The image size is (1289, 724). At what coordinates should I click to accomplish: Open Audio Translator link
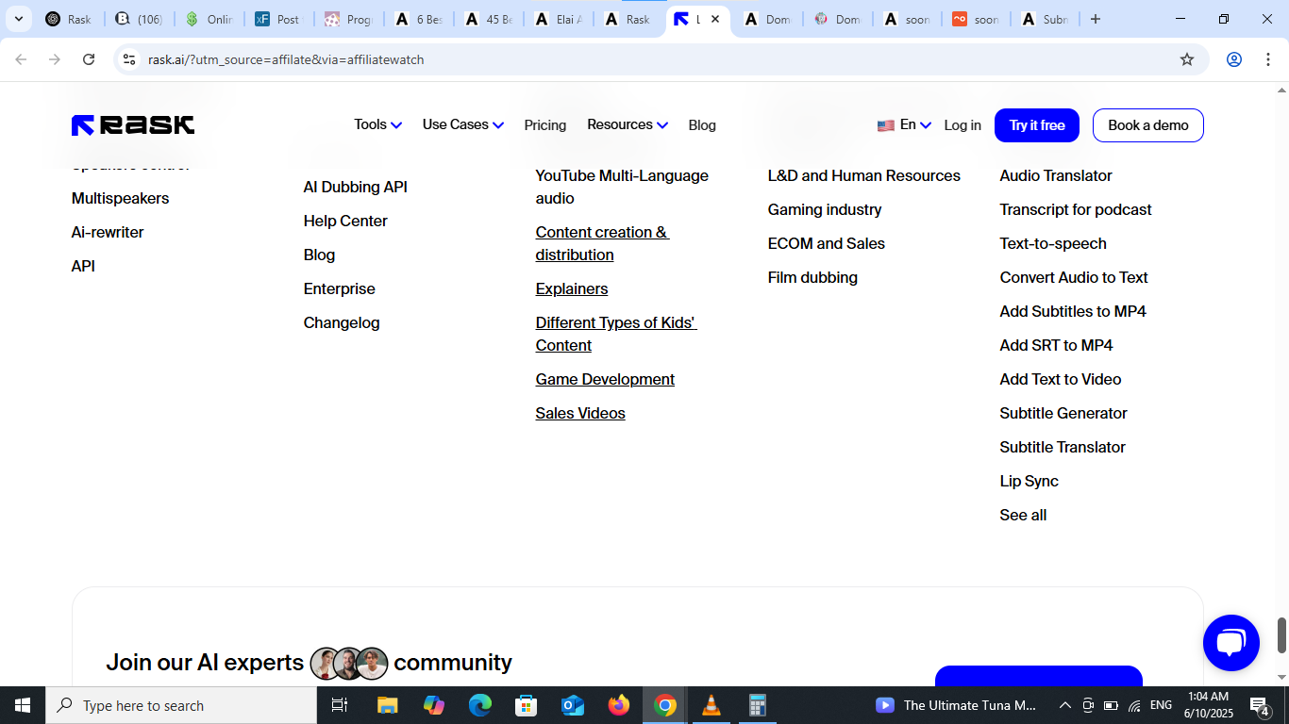click(x=1056, y=175)
